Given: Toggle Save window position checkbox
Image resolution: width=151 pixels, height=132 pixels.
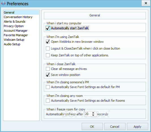Looking at the screenshot, I should 48,75.
